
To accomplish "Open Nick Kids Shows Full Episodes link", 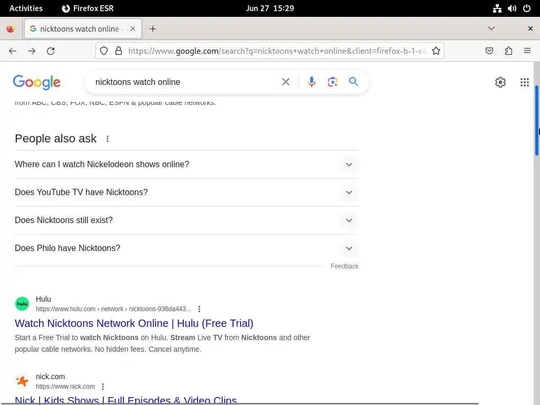I will [126, 400].
